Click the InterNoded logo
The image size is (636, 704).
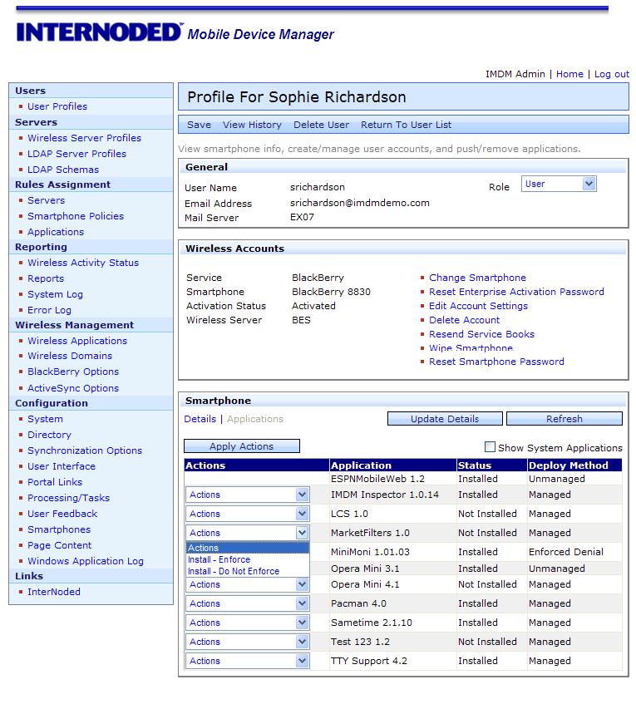[x=99, y=32]
